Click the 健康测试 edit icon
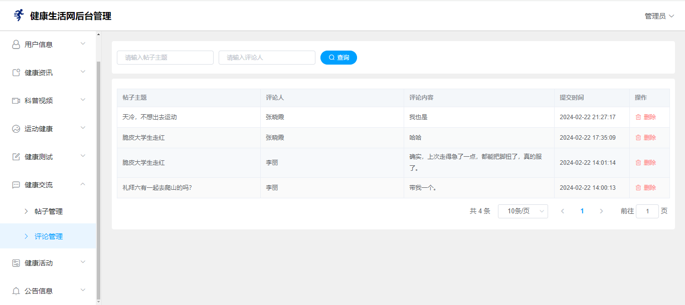 16,157
